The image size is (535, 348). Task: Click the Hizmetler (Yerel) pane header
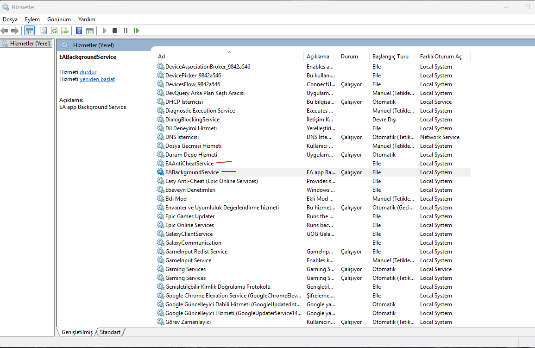point(94,45)
